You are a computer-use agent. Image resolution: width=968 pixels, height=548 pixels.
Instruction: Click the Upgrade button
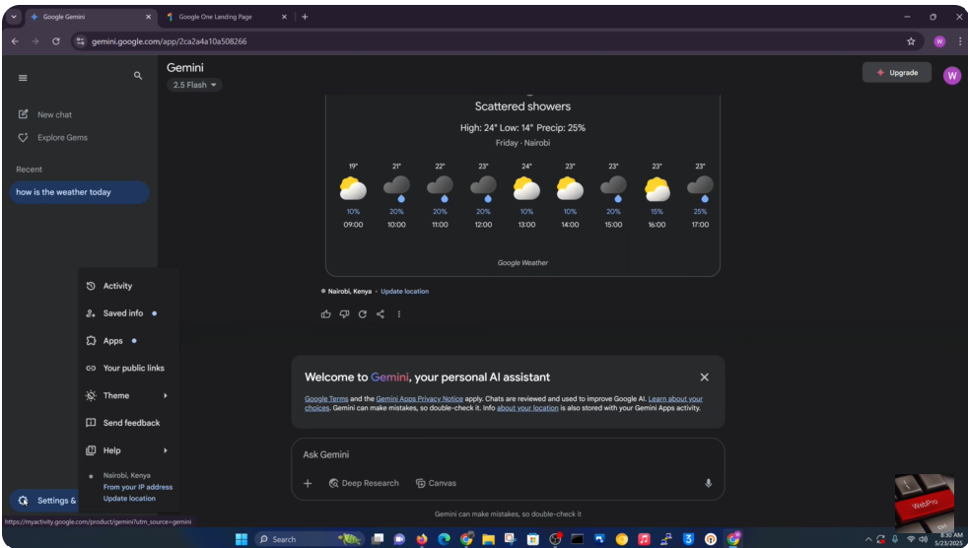(896, 72)
